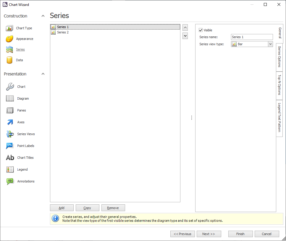Click the Series name text field
The width and height of the screenshot is (286, 241).
(x=252, y=37)
